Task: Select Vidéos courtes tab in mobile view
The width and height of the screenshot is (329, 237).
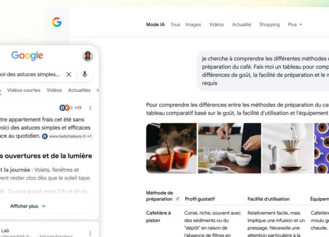Action: [24, 90]
